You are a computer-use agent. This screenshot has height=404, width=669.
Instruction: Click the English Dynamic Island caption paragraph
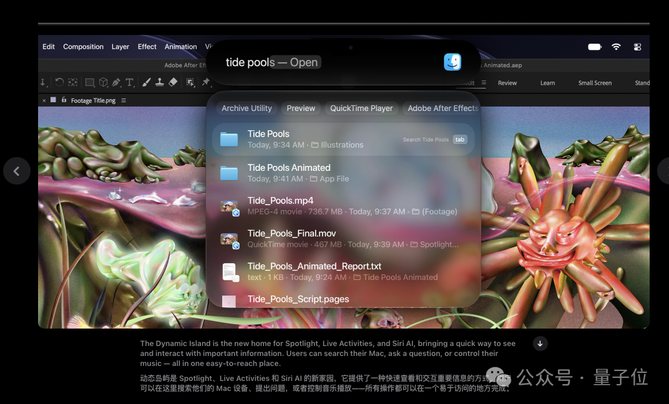[x=328, y=353]
